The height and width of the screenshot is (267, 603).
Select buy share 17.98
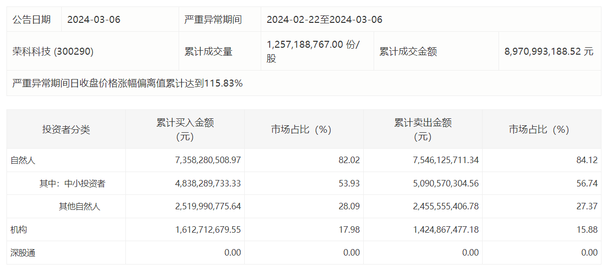(349, 230)
